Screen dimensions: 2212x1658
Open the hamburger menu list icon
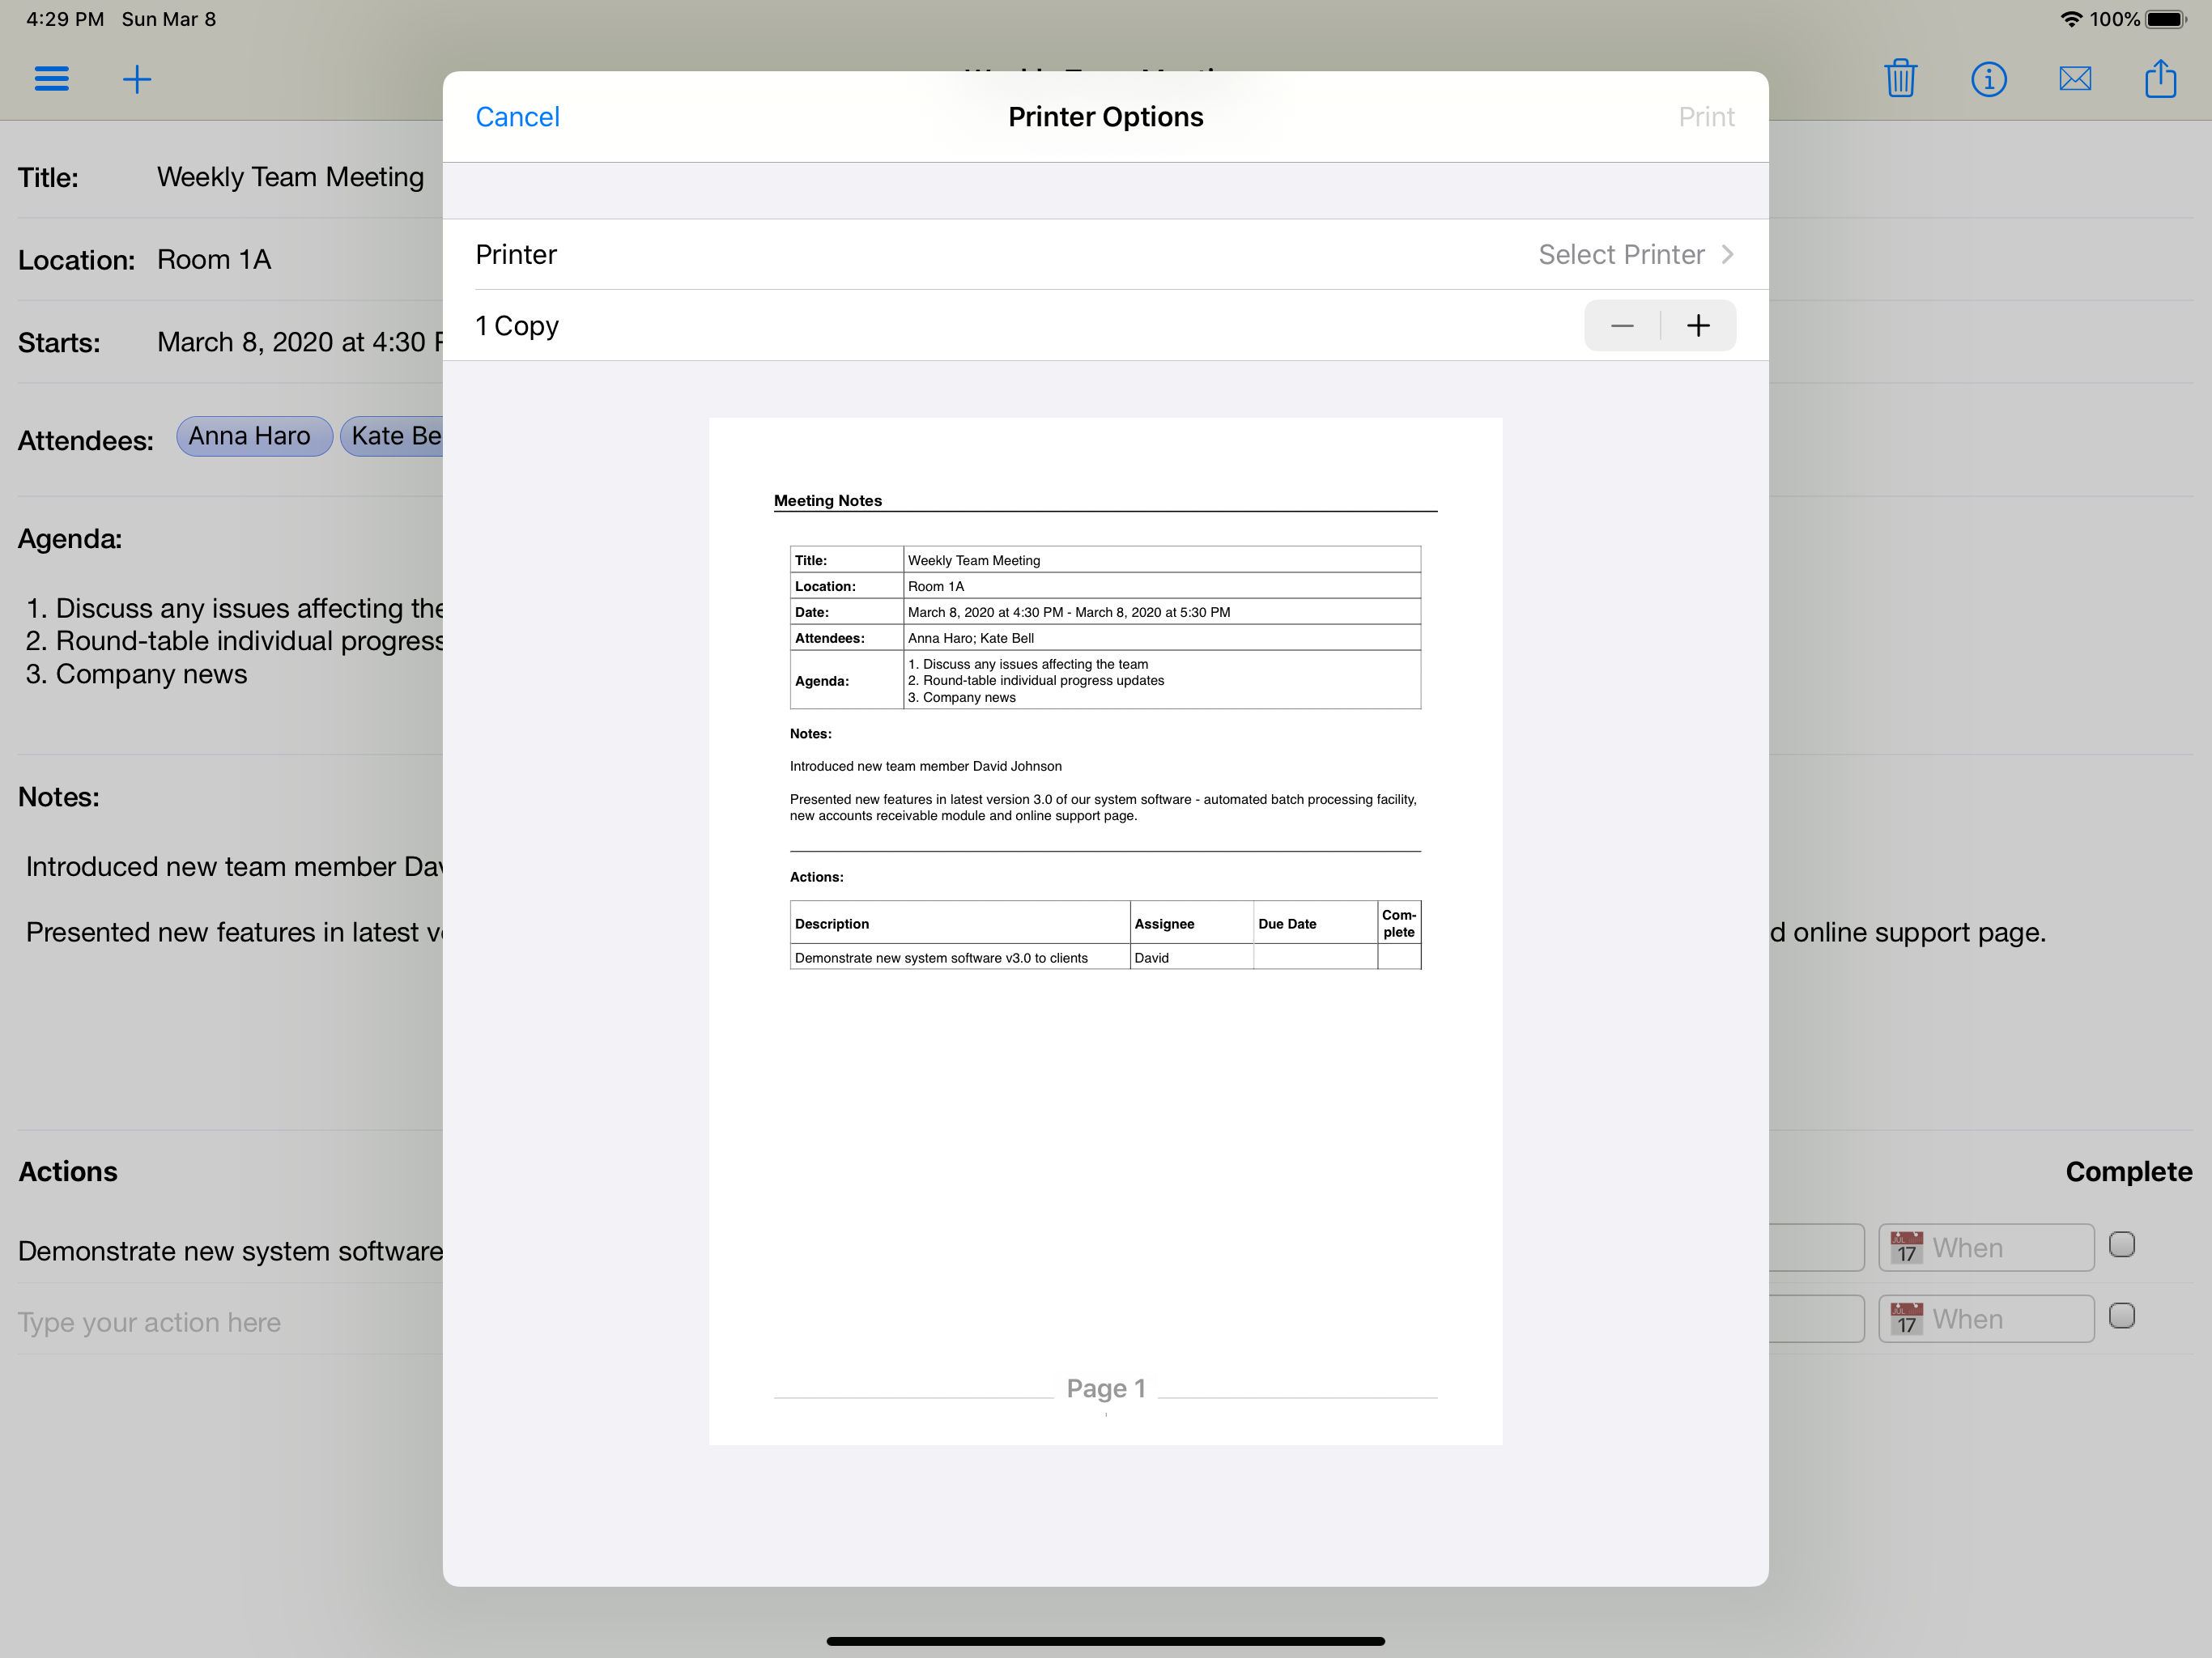point(51,79)
